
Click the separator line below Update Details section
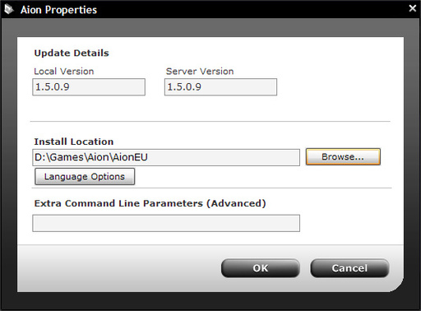[210, 121]
